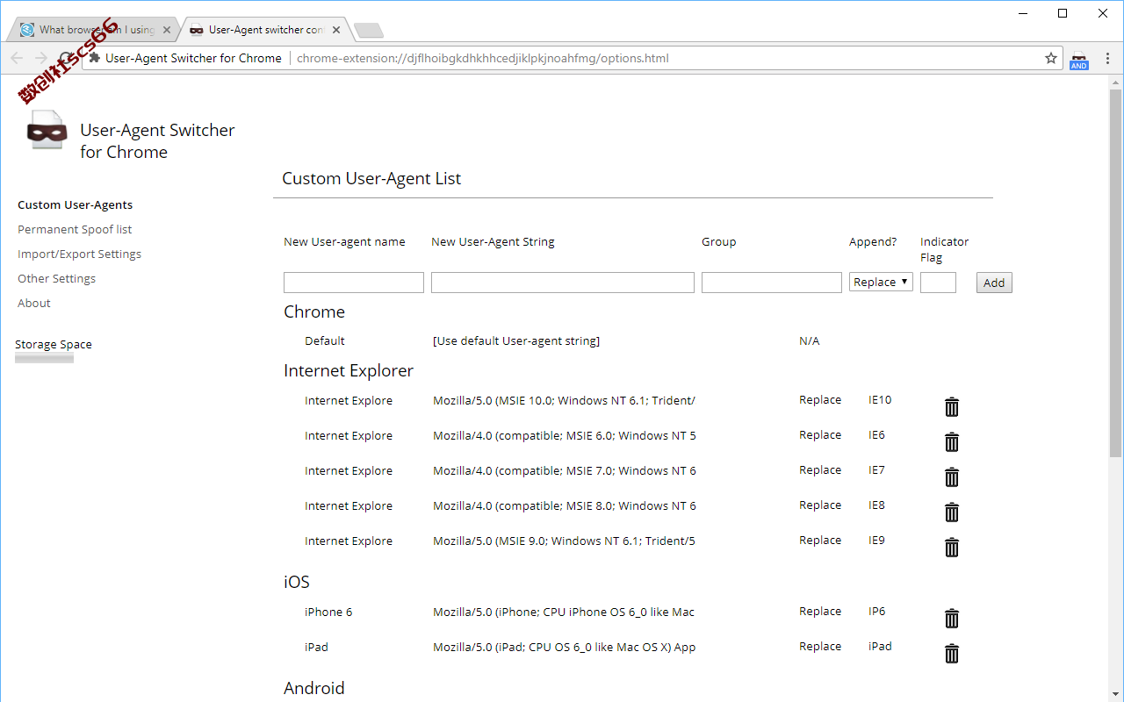
Task: Open a new browser tab
Action: click(x=368, y=31)
